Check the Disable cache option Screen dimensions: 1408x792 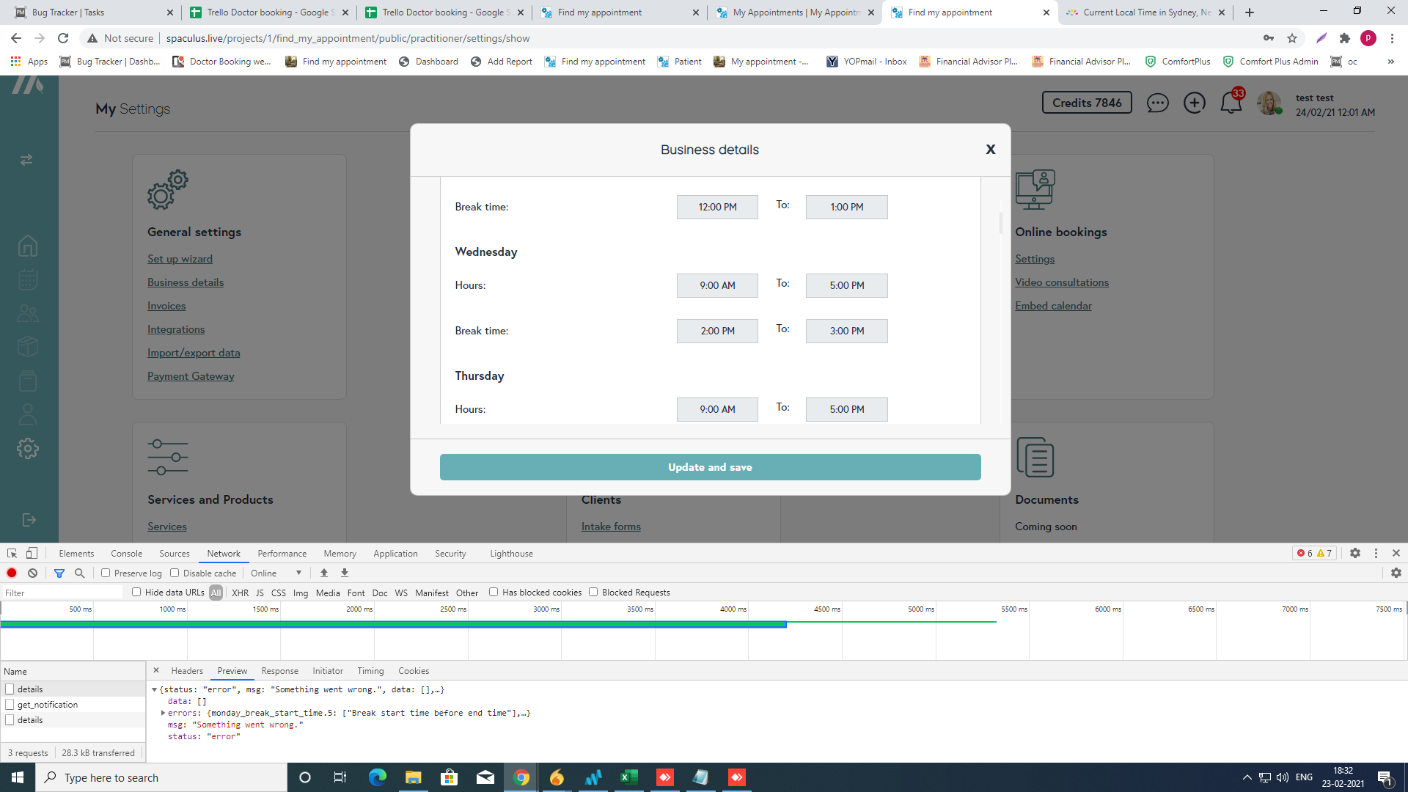pyautogui.click(x=175, y=573)
